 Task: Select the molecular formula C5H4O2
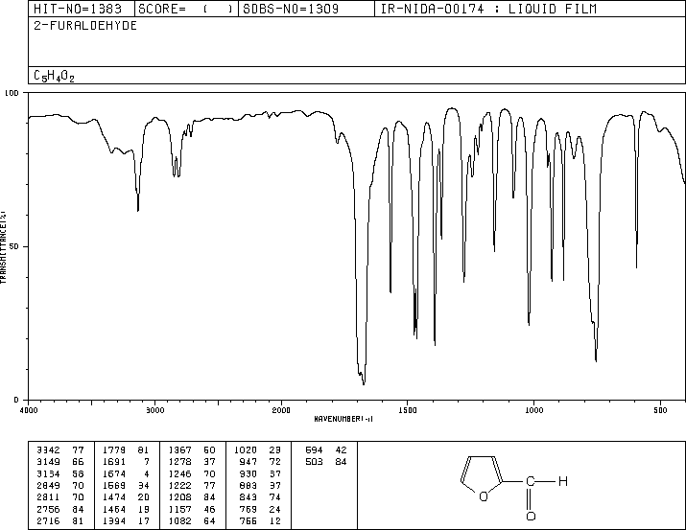click(55, 76)
